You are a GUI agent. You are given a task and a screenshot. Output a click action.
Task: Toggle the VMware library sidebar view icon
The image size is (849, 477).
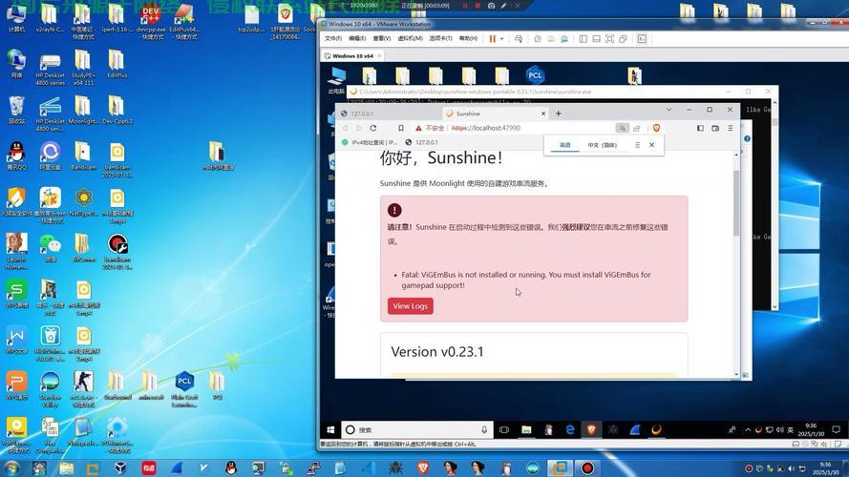click(584, 39)
